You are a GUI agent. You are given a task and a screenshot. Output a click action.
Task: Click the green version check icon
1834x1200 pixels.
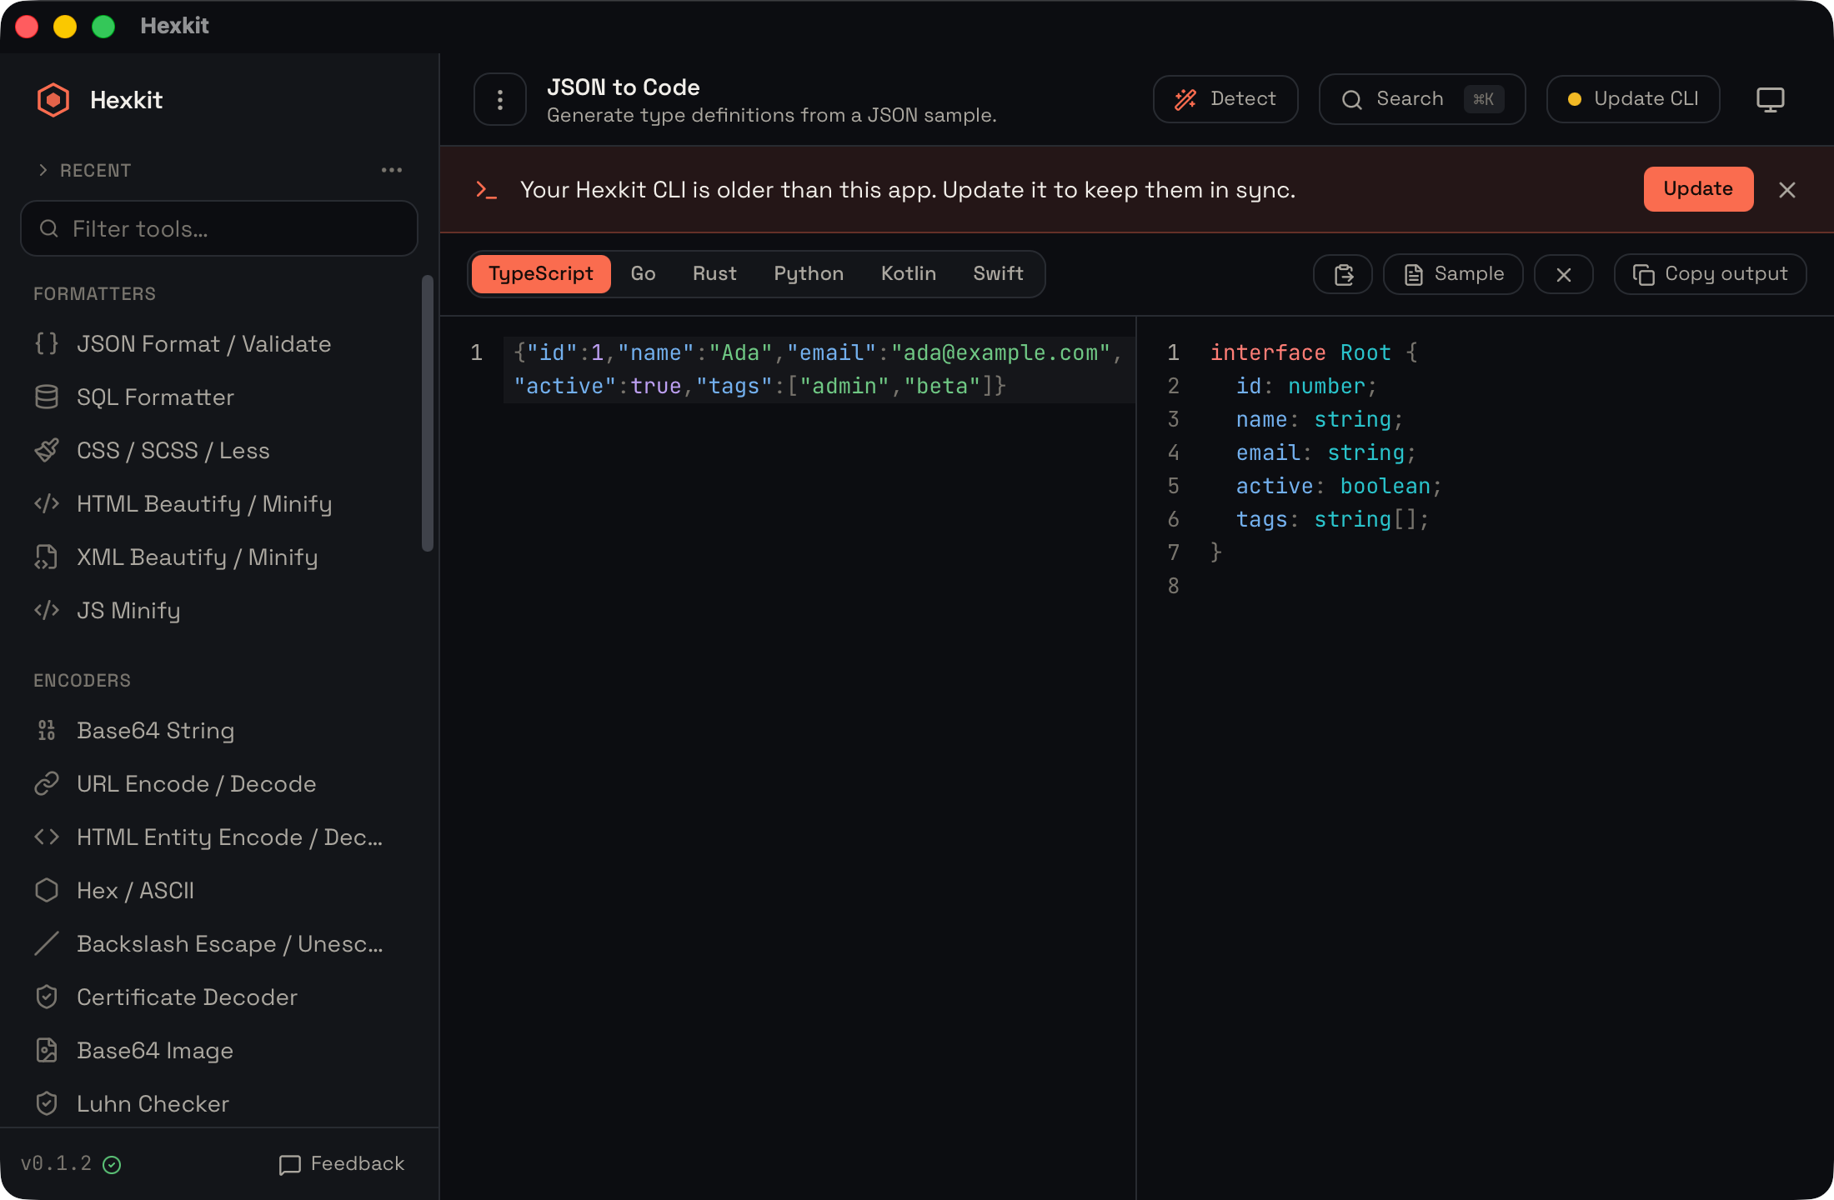click(112, 1165)
